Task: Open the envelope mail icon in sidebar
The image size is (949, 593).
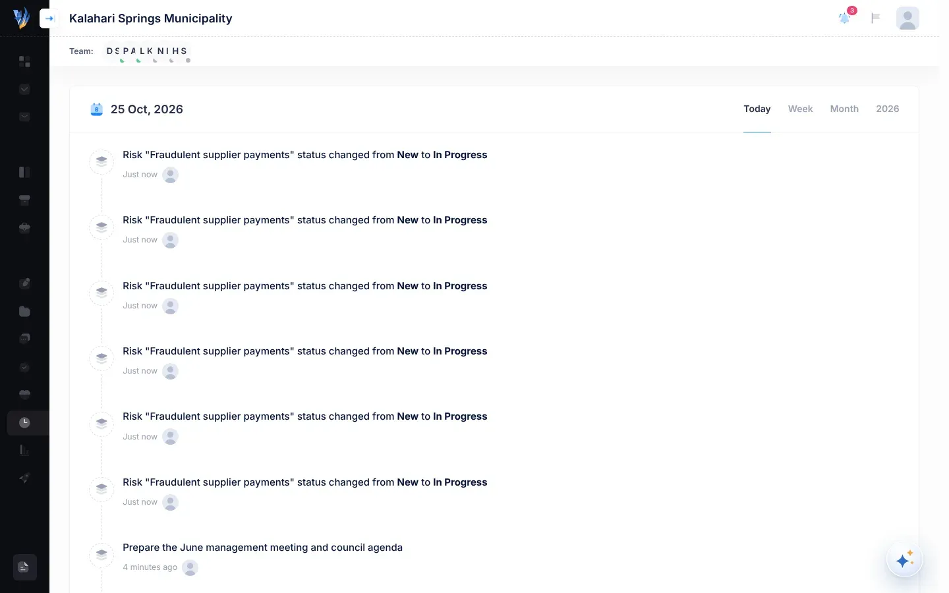Action: coord(24,117)
